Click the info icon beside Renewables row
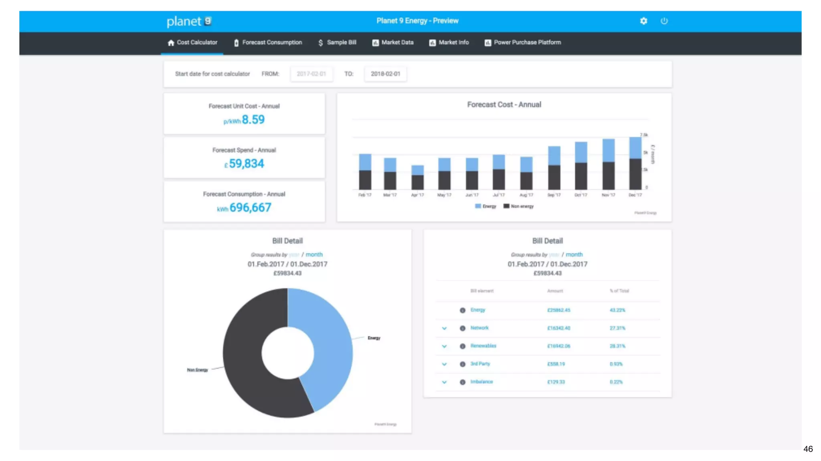 (463, 346)
